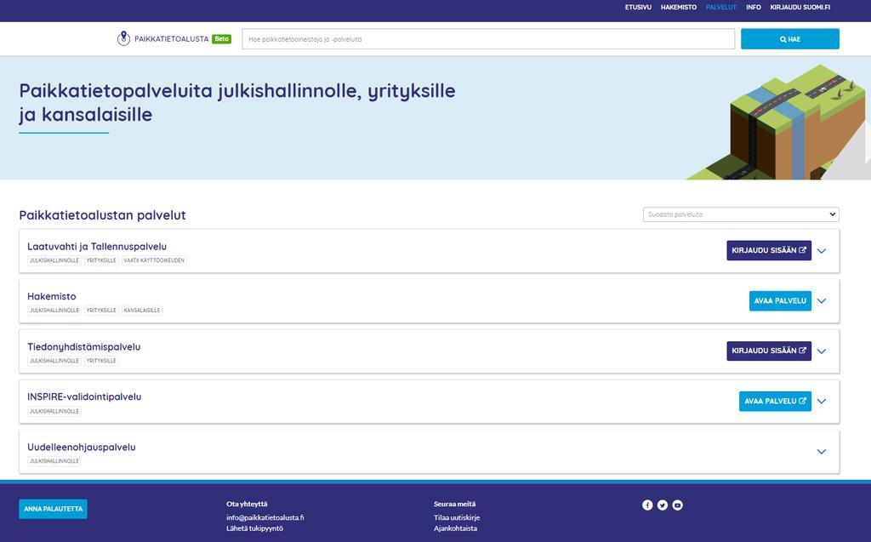The height and width of the screenshot is (542, 871).
Task: Click the INSPIRE-validointipalvelu title
Action: click(84, 397)
